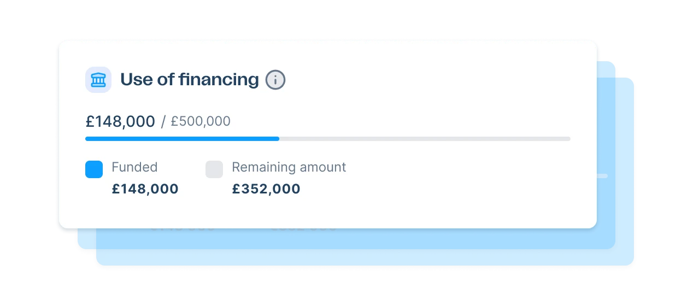
Task: Select the blue Funded legend swatch
Action: click(x=94, y=169)
